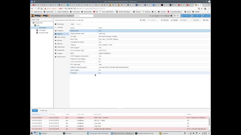Click the Snapshots icon in VM sidebar
241x135 pixels.
(x=56, y=50)
